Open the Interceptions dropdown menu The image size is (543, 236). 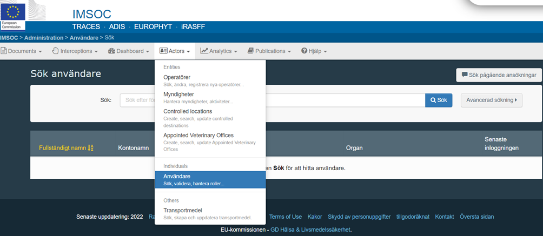tap(75, 51)
